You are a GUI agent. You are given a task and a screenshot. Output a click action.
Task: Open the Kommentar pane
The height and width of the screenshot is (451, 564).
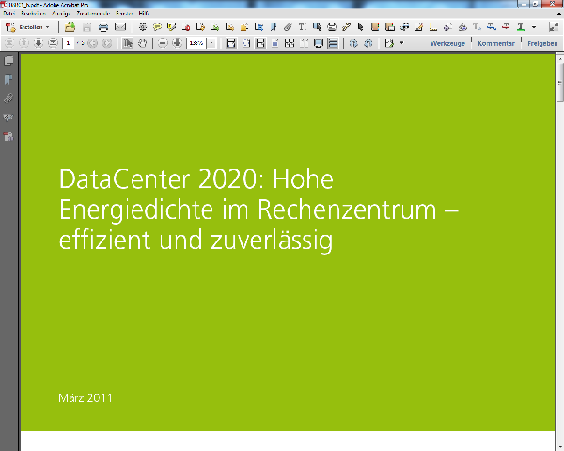point(495,43)
